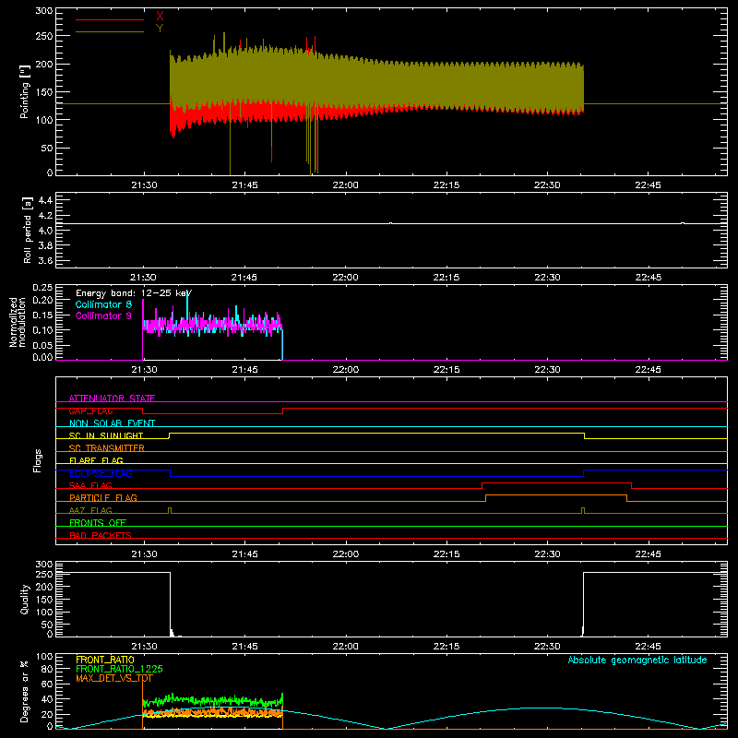Click the olive Y legend line sample
The width and height of the screenshot is (738, 738).
pos(110,32)
